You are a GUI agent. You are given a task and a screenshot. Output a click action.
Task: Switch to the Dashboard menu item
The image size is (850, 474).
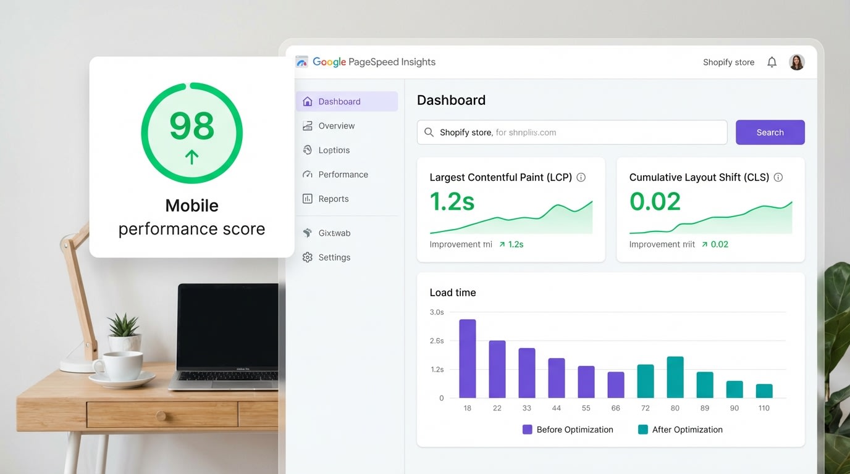tap(339, 101)
